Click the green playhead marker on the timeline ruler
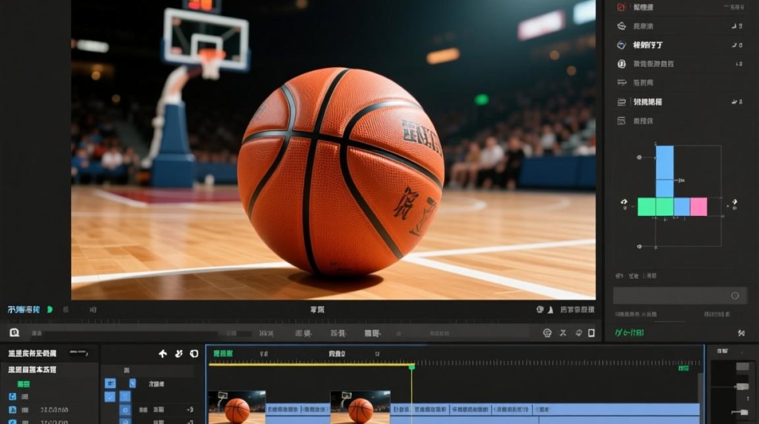 point(412,367)
